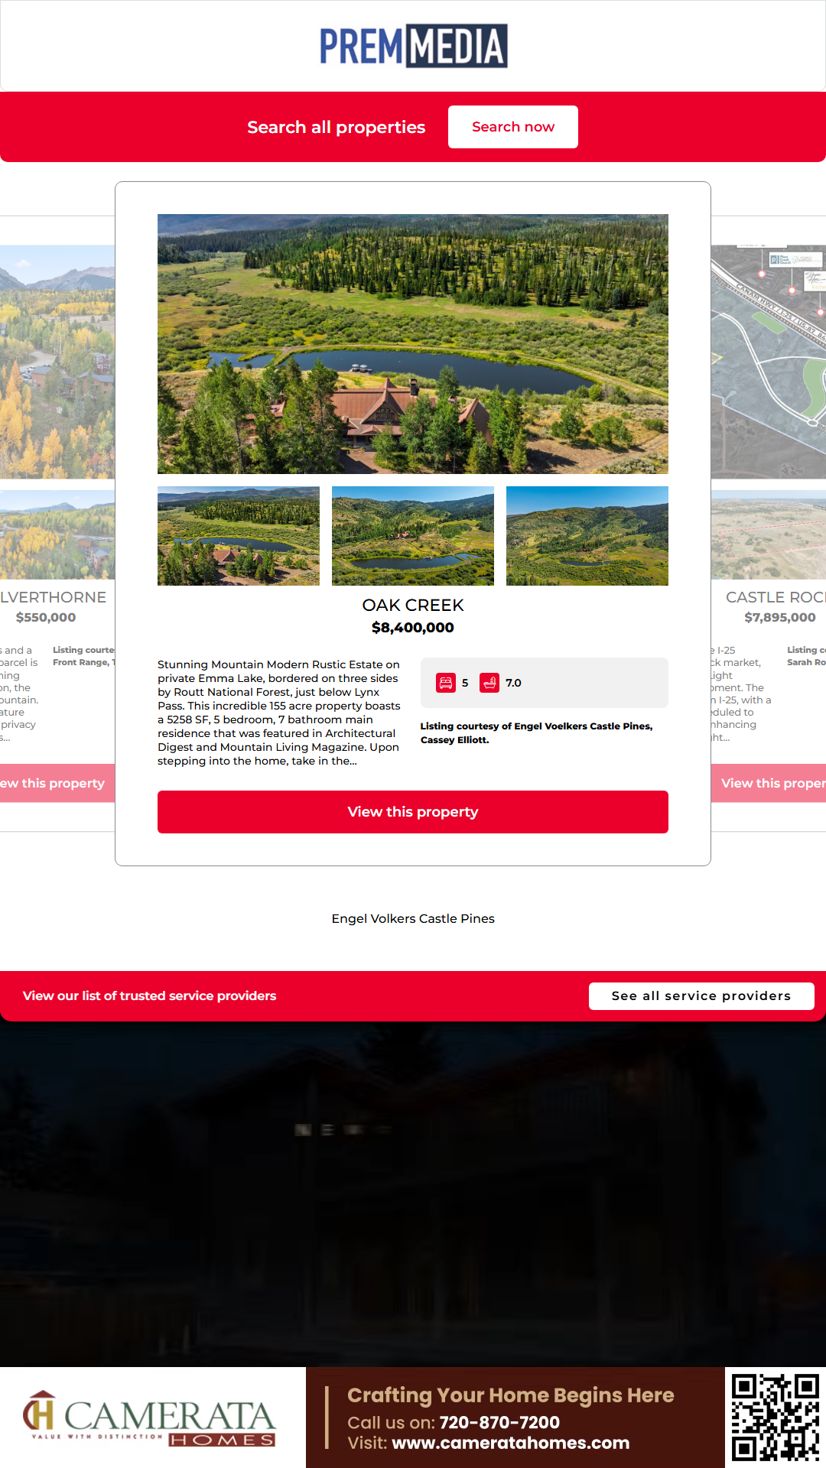This screenshot has width=826, height=1468.
Task: Click the Engel Volkers Castle Pines text
Action: (413, 919)
